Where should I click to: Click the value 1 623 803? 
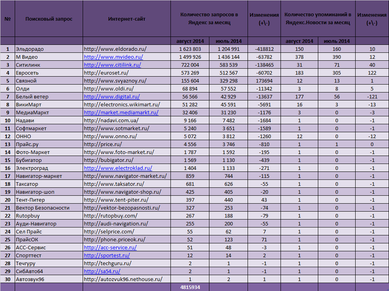tap(190, 49)
